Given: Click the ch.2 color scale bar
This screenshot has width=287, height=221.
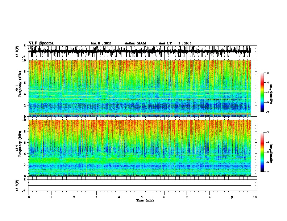Looking at the screenshot, I should (x=262, y=152).
